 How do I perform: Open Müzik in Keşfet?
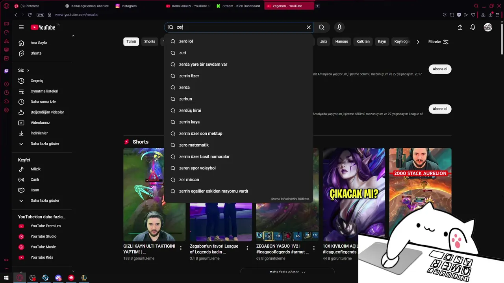(42, 169)
